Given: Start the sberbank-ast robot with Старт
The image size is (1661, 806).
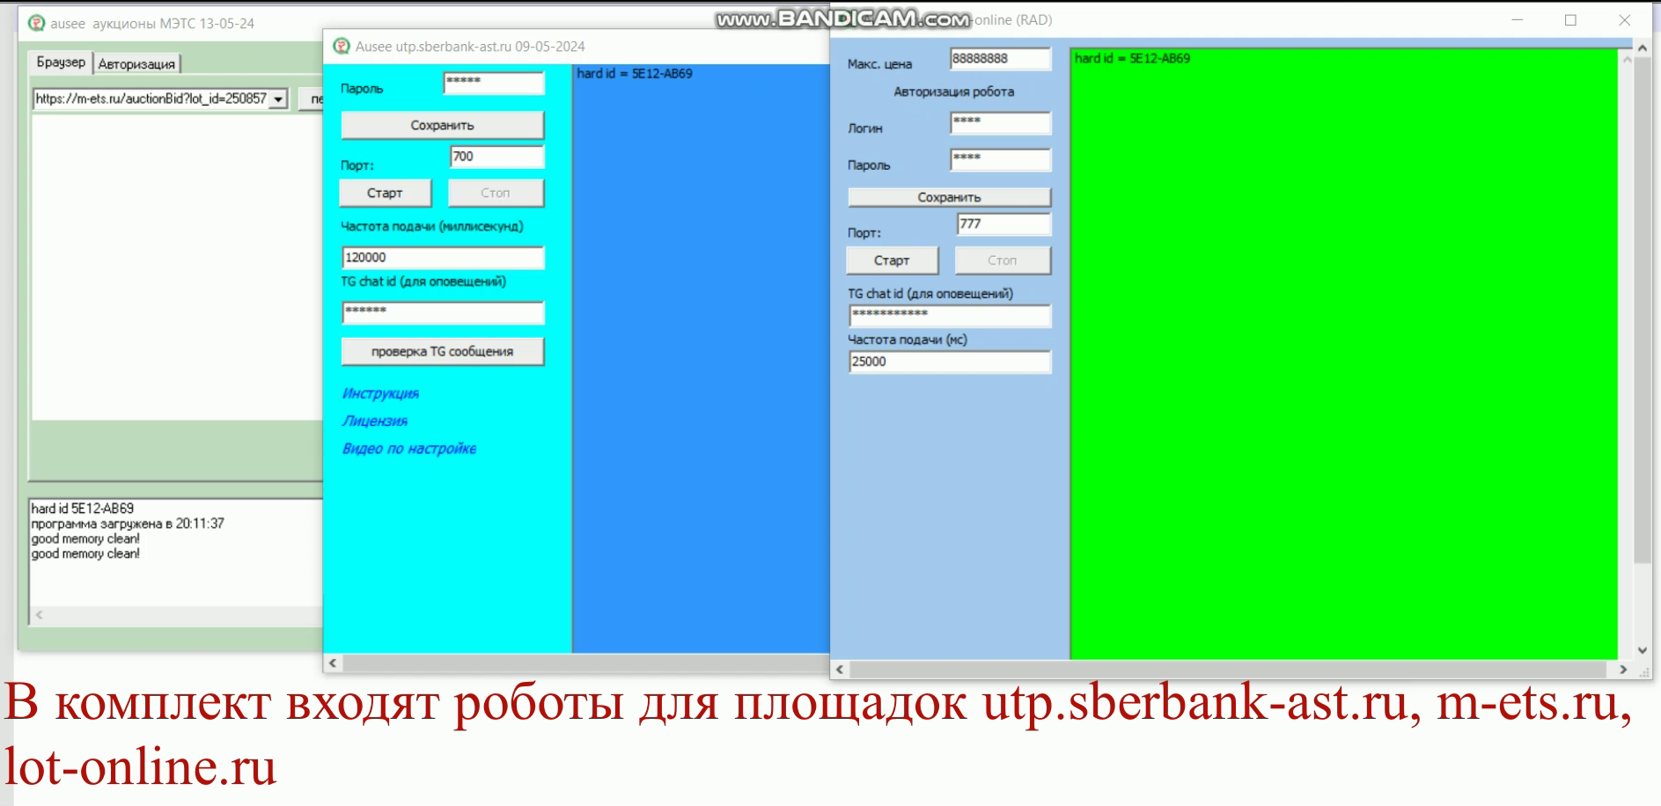Looking at the screenshot, I should (385, 193).
